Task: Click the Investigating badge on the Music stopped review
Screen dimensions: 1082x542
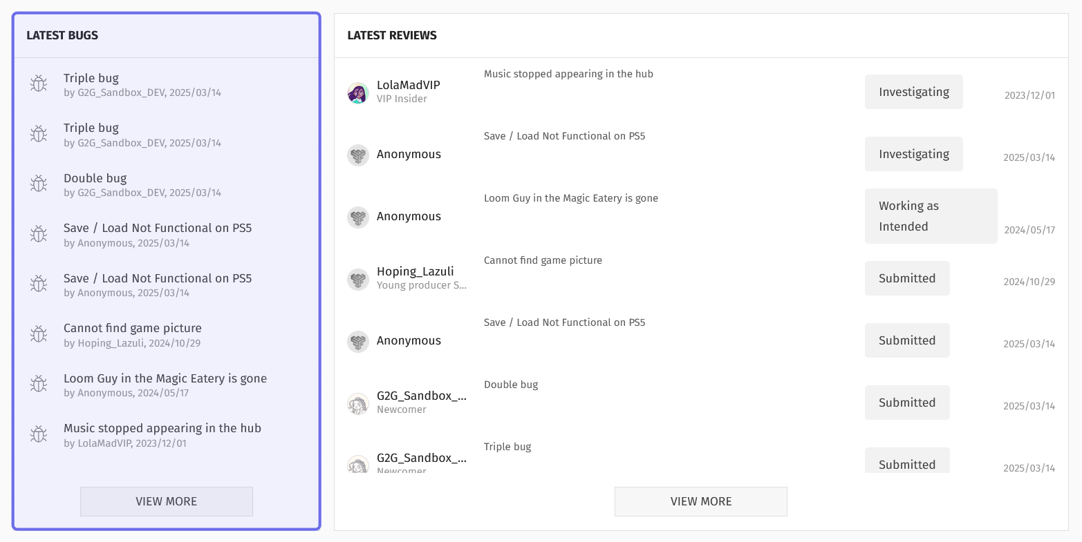Action: coord(914,92)
